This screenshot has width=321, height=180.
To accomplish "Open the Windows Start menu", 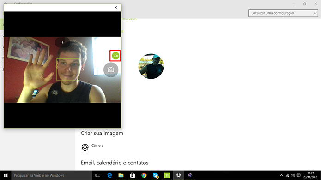I will coord(6,175).
